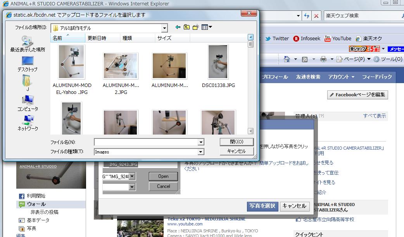Go up one folder level icon
Viewport: 404px width, 237px height.
click(186, 27)
